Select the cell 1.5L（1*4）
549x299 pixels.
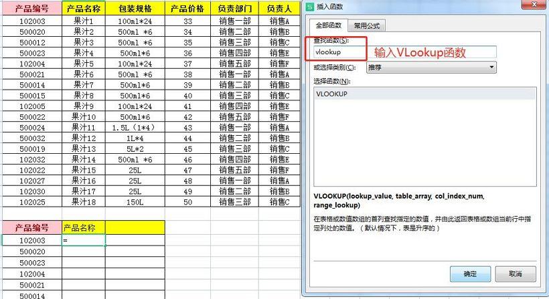[135, 127]
